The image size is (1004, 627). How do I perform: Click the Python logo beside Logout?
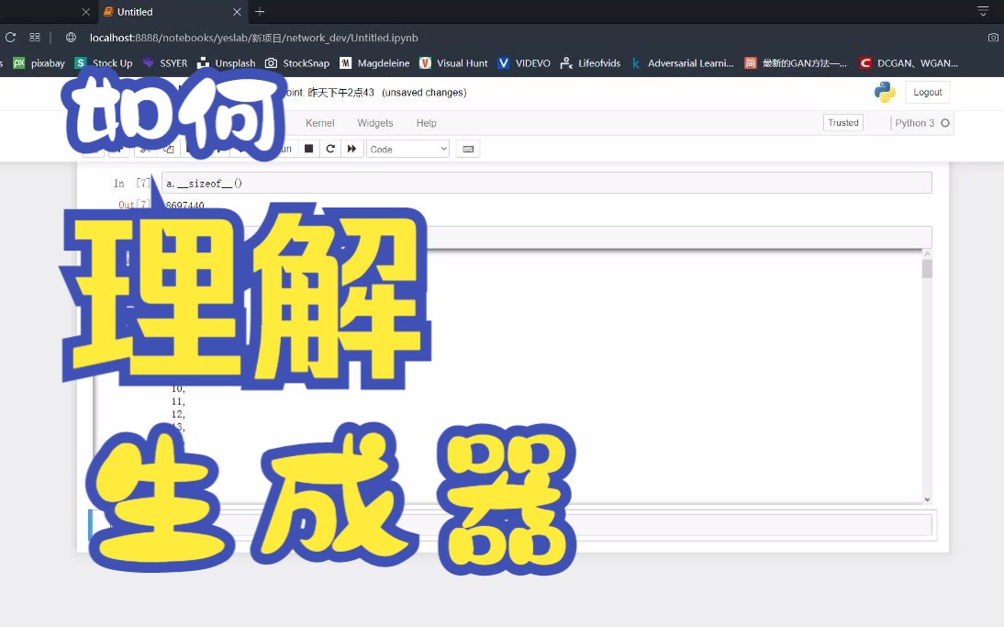(884, 92)
